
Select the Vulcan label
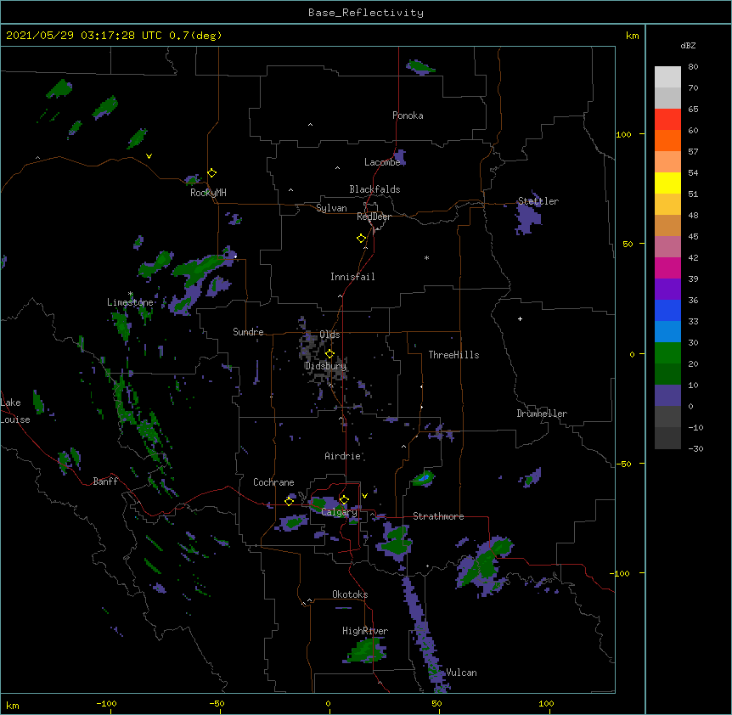pyautogui.click(x=461, y=673)
